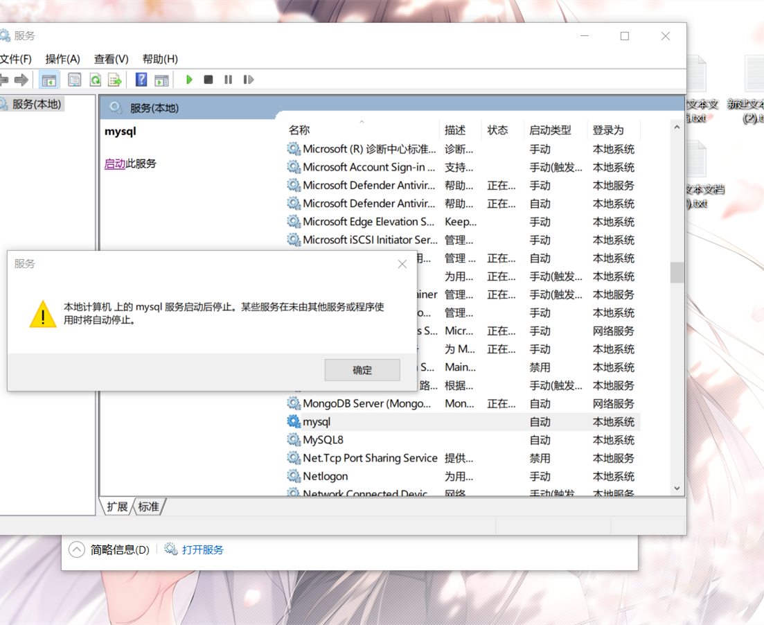Image resolution: width=764 pixels, height=625 pixels.
Task: Click the back arrow in Services toolbar
Action: tap(4, 80)
